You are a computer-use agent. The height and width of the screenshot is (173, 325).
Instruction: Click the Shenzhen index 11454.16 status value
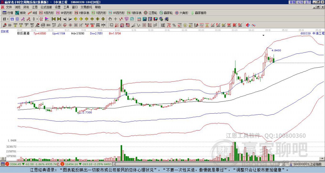(71, 164)
